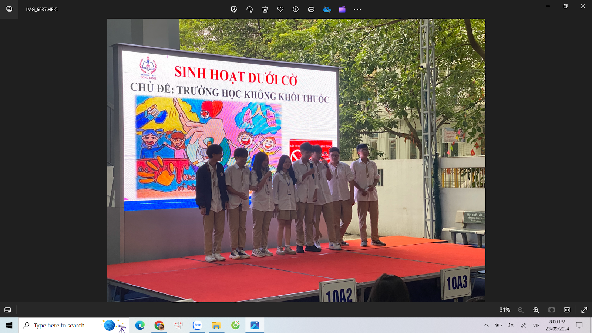Viewport: 592px width, 333px height.
Task: Delete the photo using the trash icon
Action: (265, 9)
